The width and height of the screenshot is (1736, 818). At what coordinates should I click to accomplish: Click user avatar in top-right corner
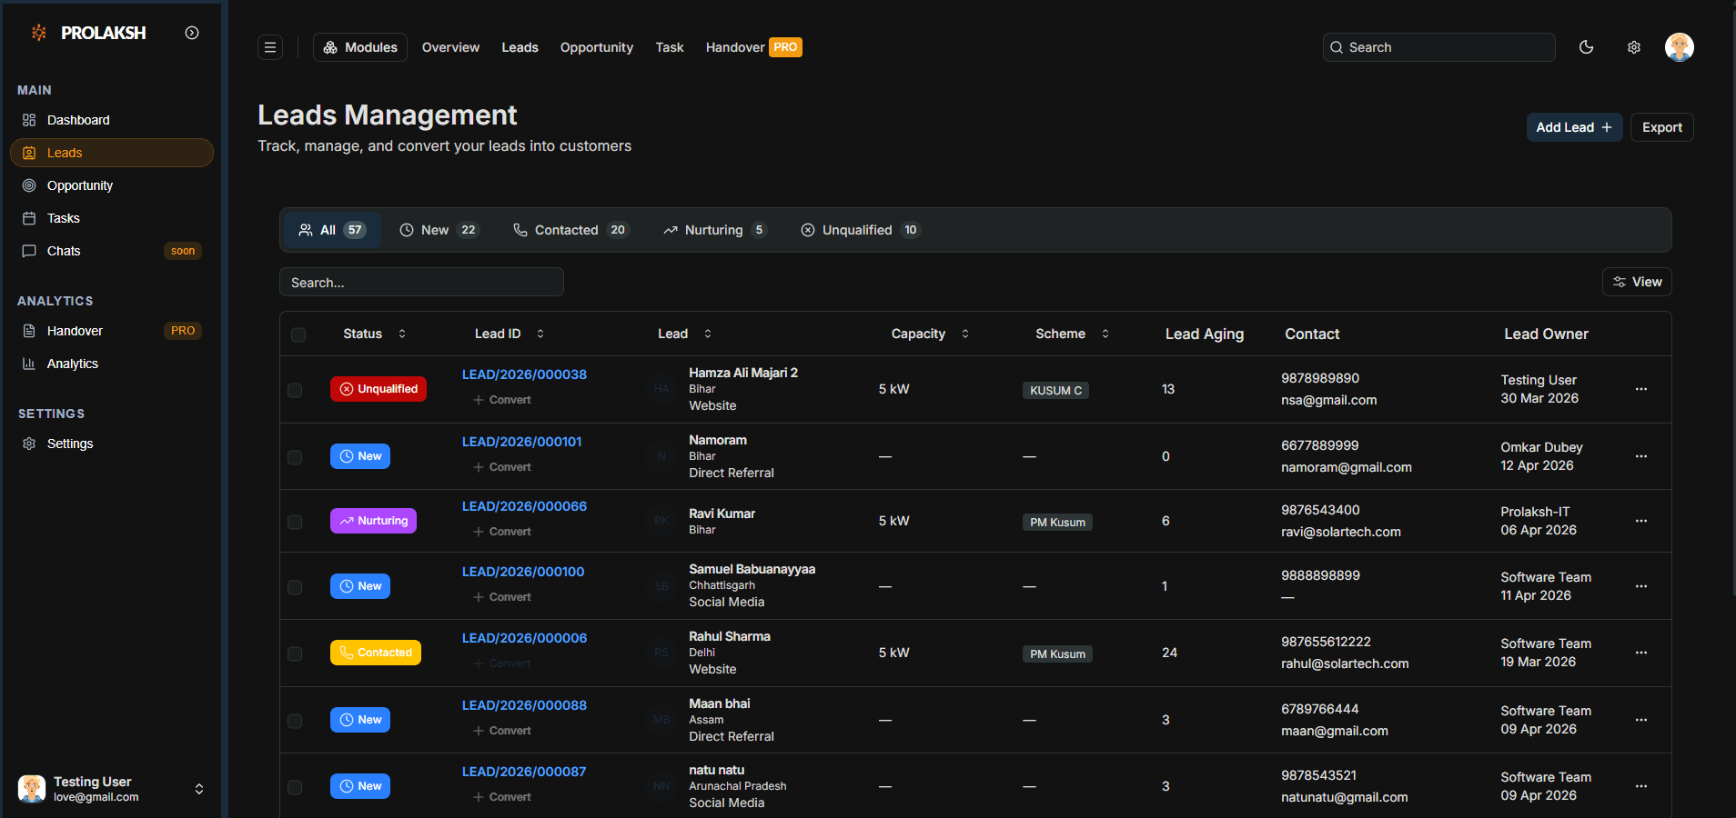[1679, 47]
